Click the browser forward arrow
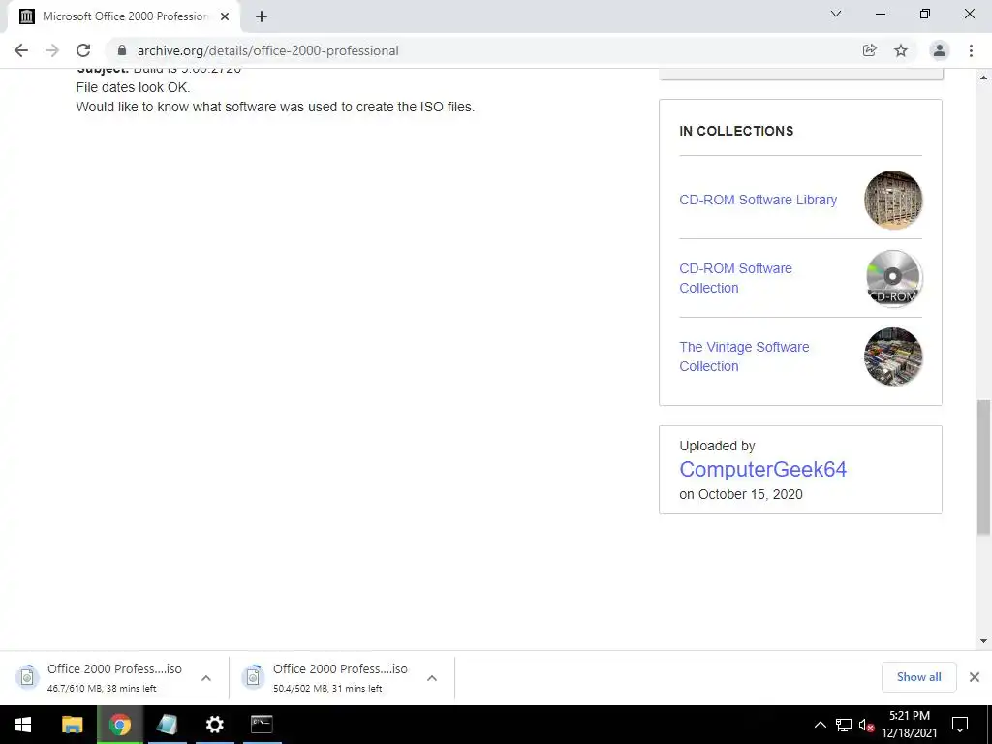Image resolution: width=992 pixels, height=744 pixels. [52, 50]
